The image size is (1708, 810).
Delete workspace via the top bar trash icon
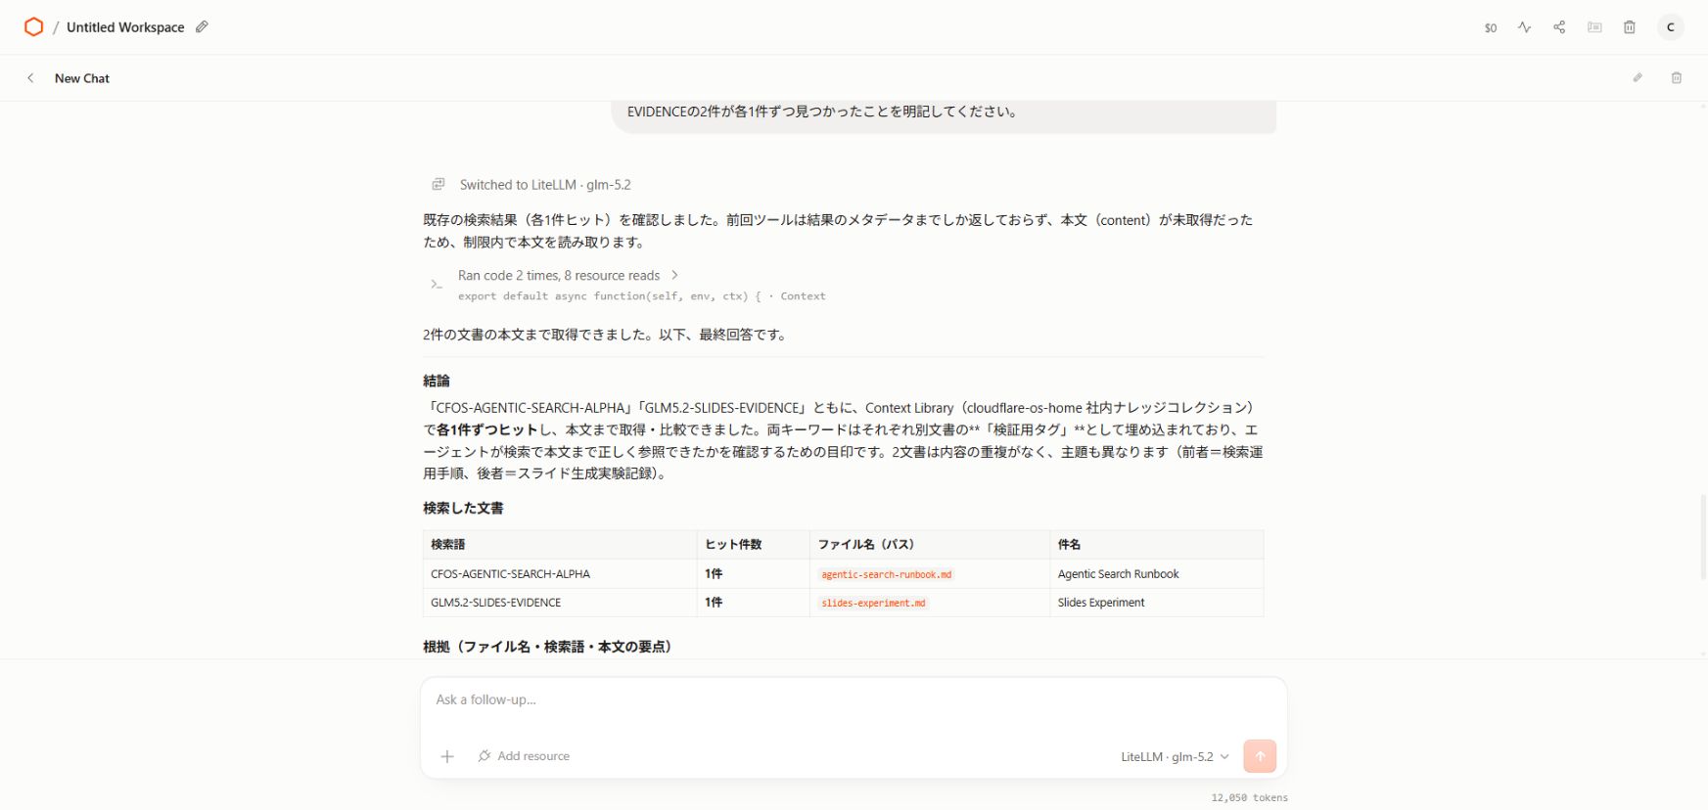1630,27
